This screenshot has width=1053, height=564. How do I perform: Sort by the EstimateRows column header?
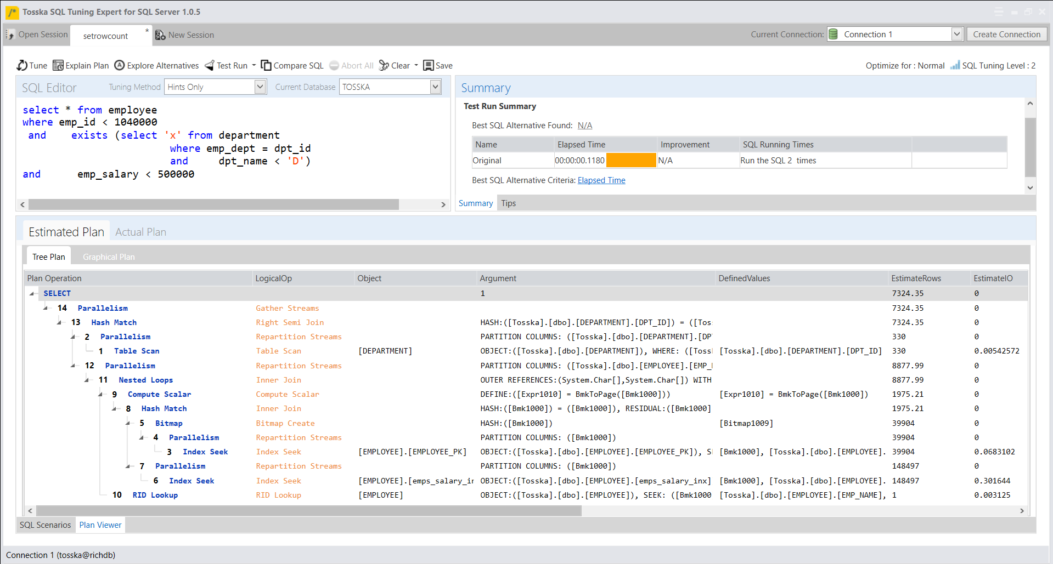[x=928, y=278]
